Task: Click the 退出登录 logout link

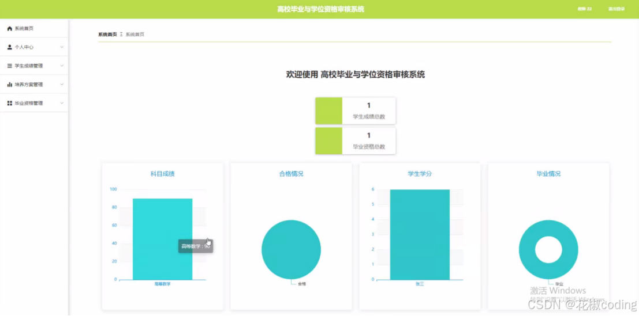Action: click(x=616, y=9)
